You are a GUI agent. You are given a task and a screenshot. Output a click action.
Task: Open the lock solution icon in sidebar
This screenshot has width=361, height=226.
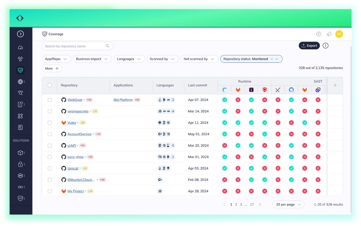(20, 164)
